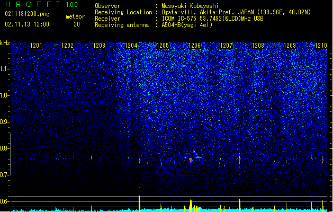Screen dimensions: 333x212
Task: Click the 0.9 kHz frequency label
Action: (x=5, y=122)
